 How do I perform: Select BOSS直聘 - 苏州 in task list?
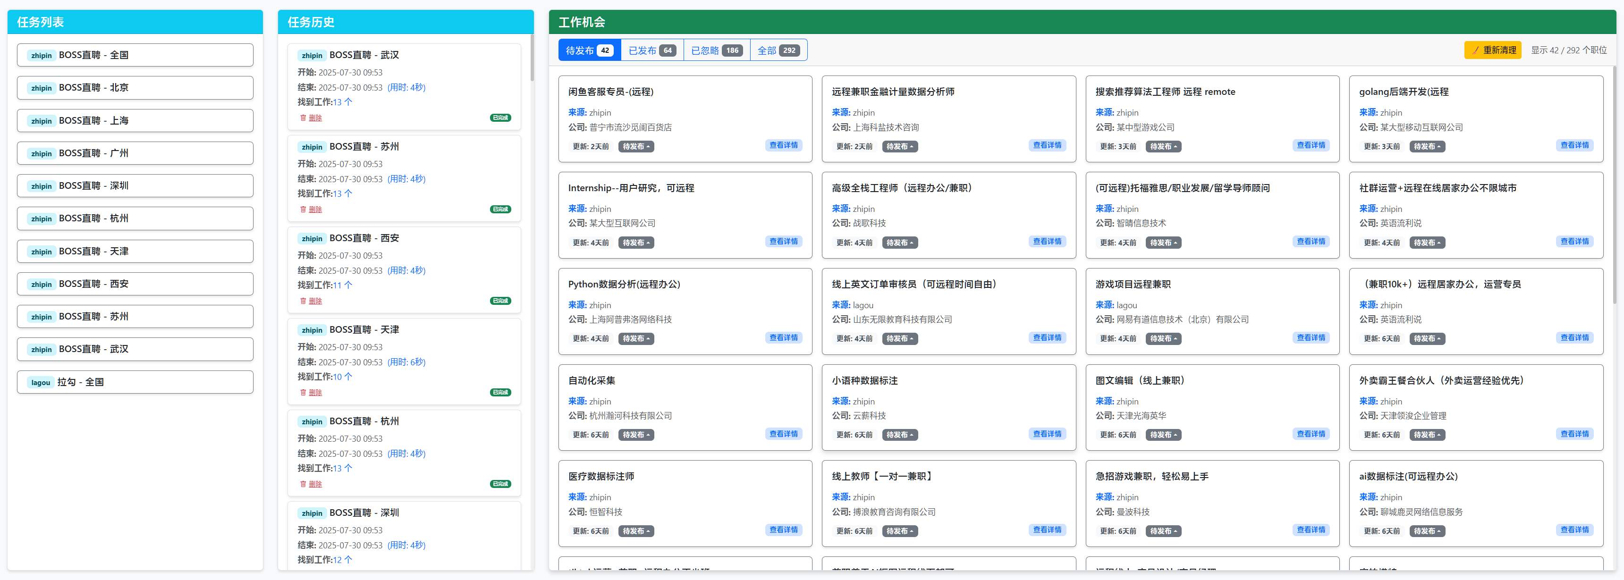(135, 317)
